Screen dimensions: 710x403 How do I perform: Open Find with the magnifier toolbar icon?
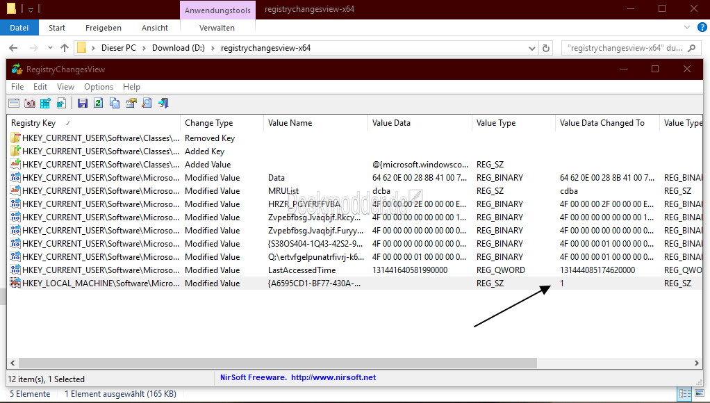[147, 104]
